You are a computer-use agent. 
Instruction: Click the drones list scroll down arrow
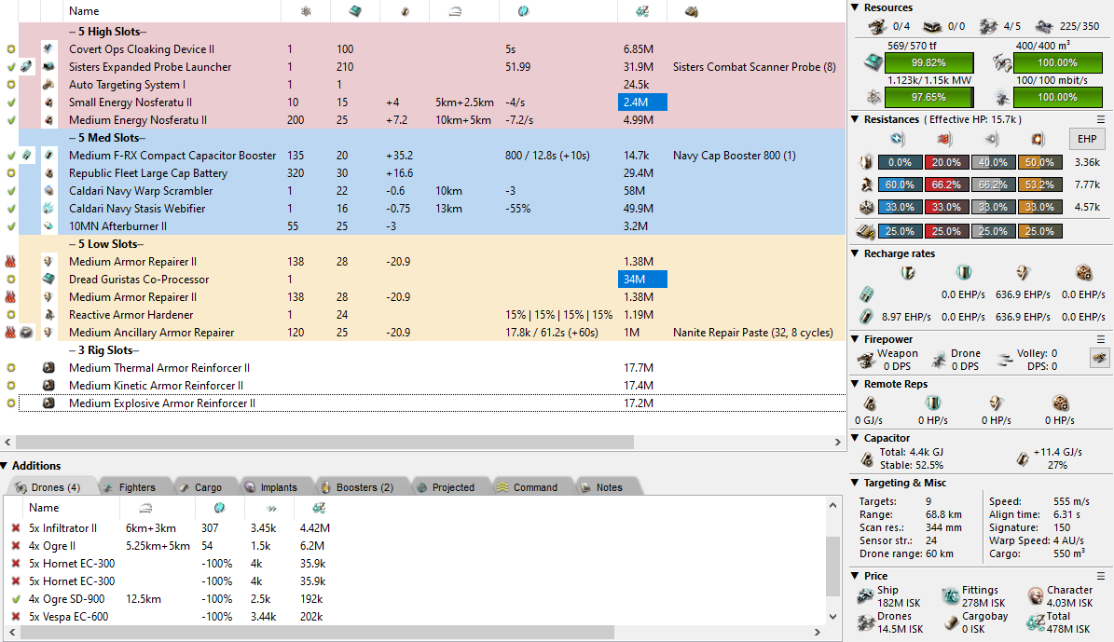pyautogui.click(x=832, y=618)
